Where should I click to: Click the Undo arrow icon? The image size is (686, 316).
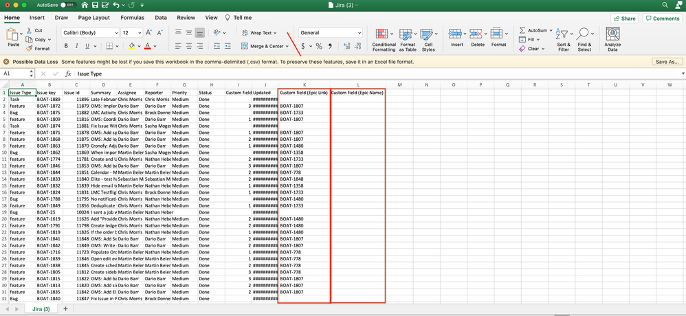click(x=116, y=5)
